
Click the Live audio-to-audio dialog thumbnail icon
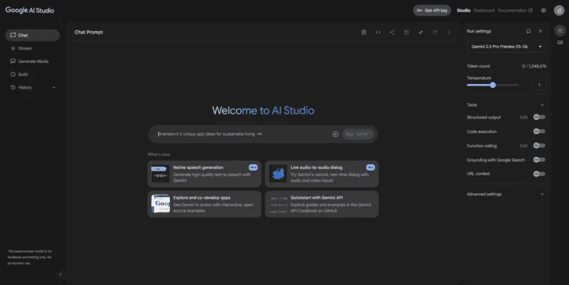tap(278, 174)
